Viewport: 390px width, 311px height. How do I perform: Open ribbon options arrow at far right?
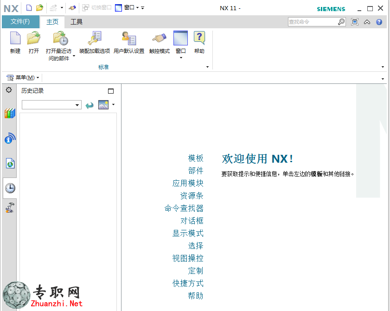click(383, 67)
